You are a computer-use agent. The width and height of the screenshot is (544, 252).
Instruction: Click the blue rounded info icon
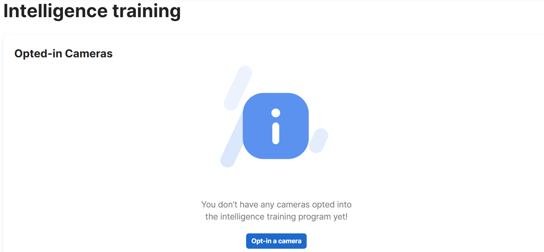pos(276,126)
